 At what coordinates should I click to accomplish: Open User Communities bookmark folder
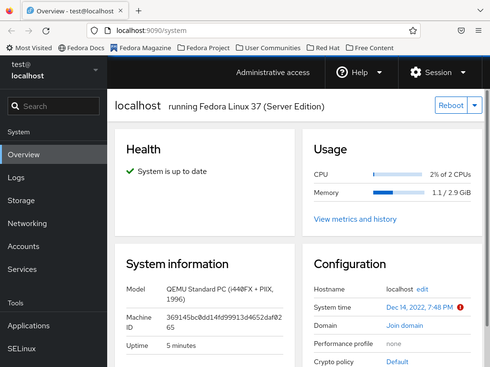pyautogui.click(x=268, y=48)
